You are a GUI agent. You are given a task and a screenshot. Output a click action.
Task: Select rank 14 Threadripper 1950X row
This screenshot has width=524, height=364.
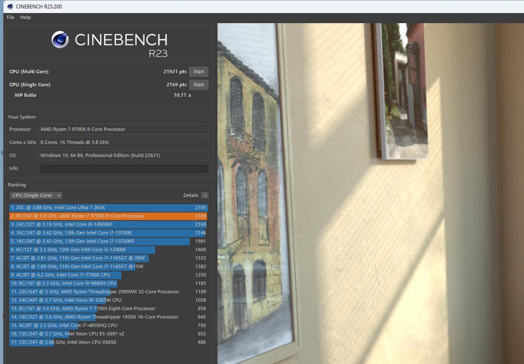click(109, 317)
